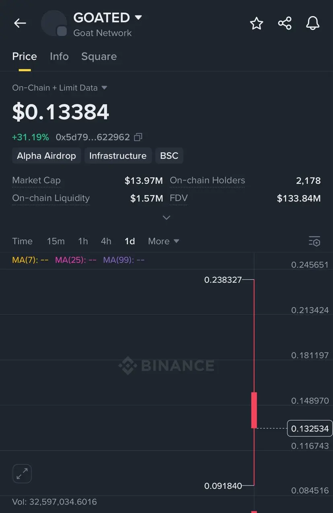Tap the Alpha Airdrop tag
Viewport: 333px width, 513px height.
tap(46, 156)
